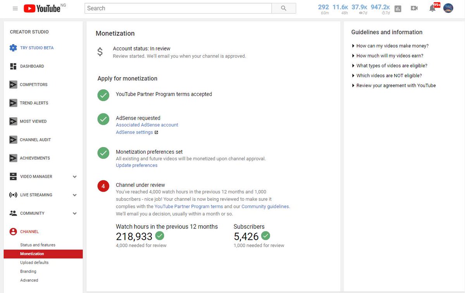Viewport: 465px width, 293px height.
Task: Open YouTube Partner Program terms link
Action: [189, 207]
